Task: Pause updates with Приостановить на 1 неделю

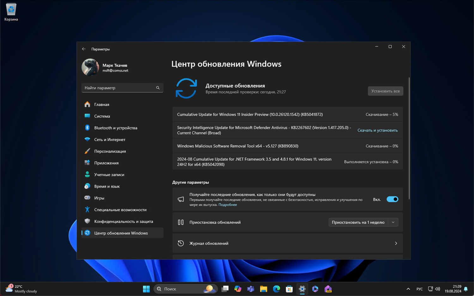Action: tap(358, 222)
